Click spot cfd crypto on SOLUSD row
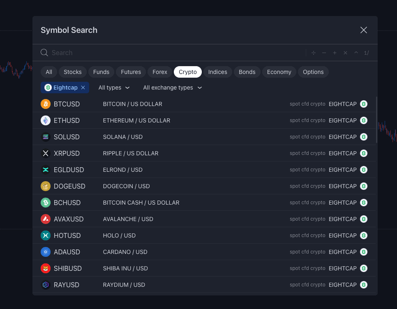This screenshot has width=397, height=309. (x=307, y=137)
